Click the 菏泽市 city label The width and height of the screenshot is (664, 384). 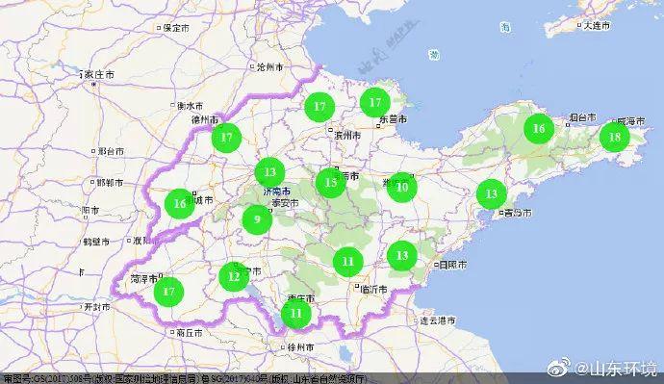click(144, 278)
